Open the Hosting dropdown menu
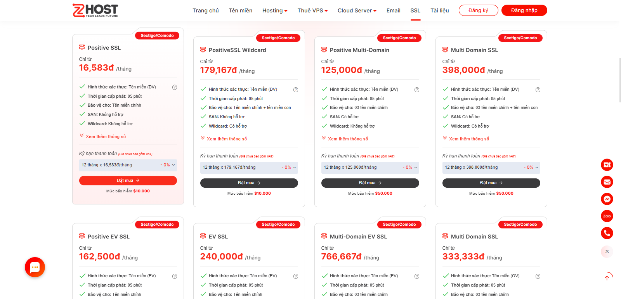The height and width of the screenshot is (299, 621). coord(275,10)
